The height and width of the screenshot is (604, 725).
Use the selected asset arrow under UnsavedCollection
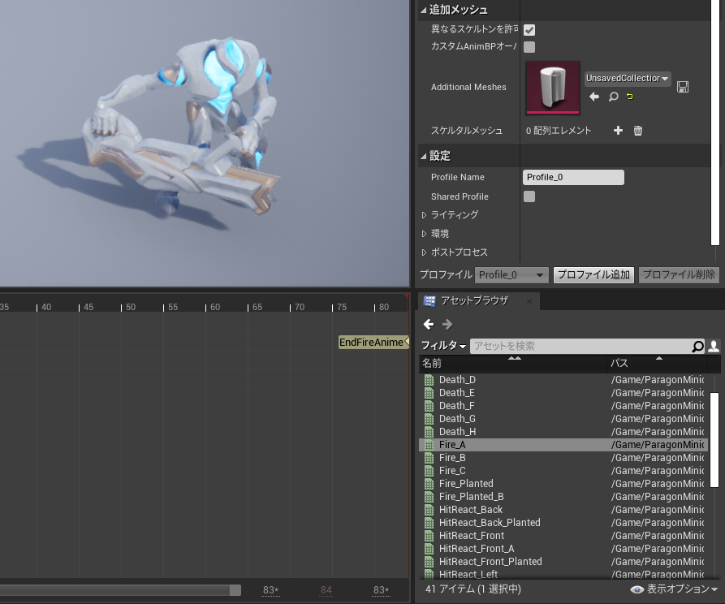coord(594,96)
